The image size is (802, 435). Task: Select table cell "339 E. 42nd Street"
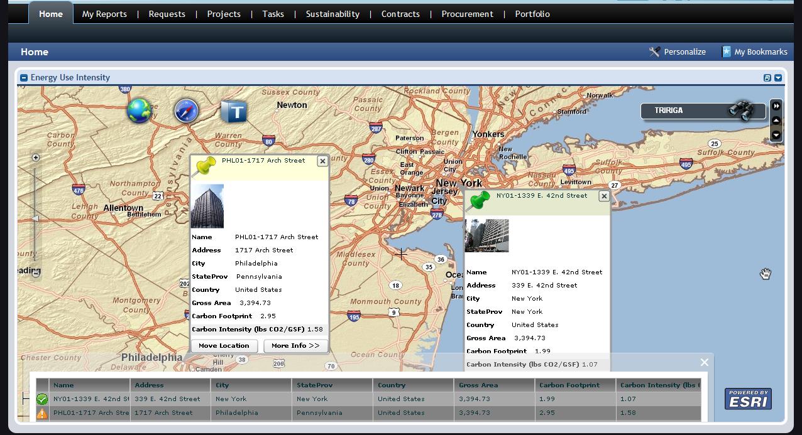(x=170, y=399)
